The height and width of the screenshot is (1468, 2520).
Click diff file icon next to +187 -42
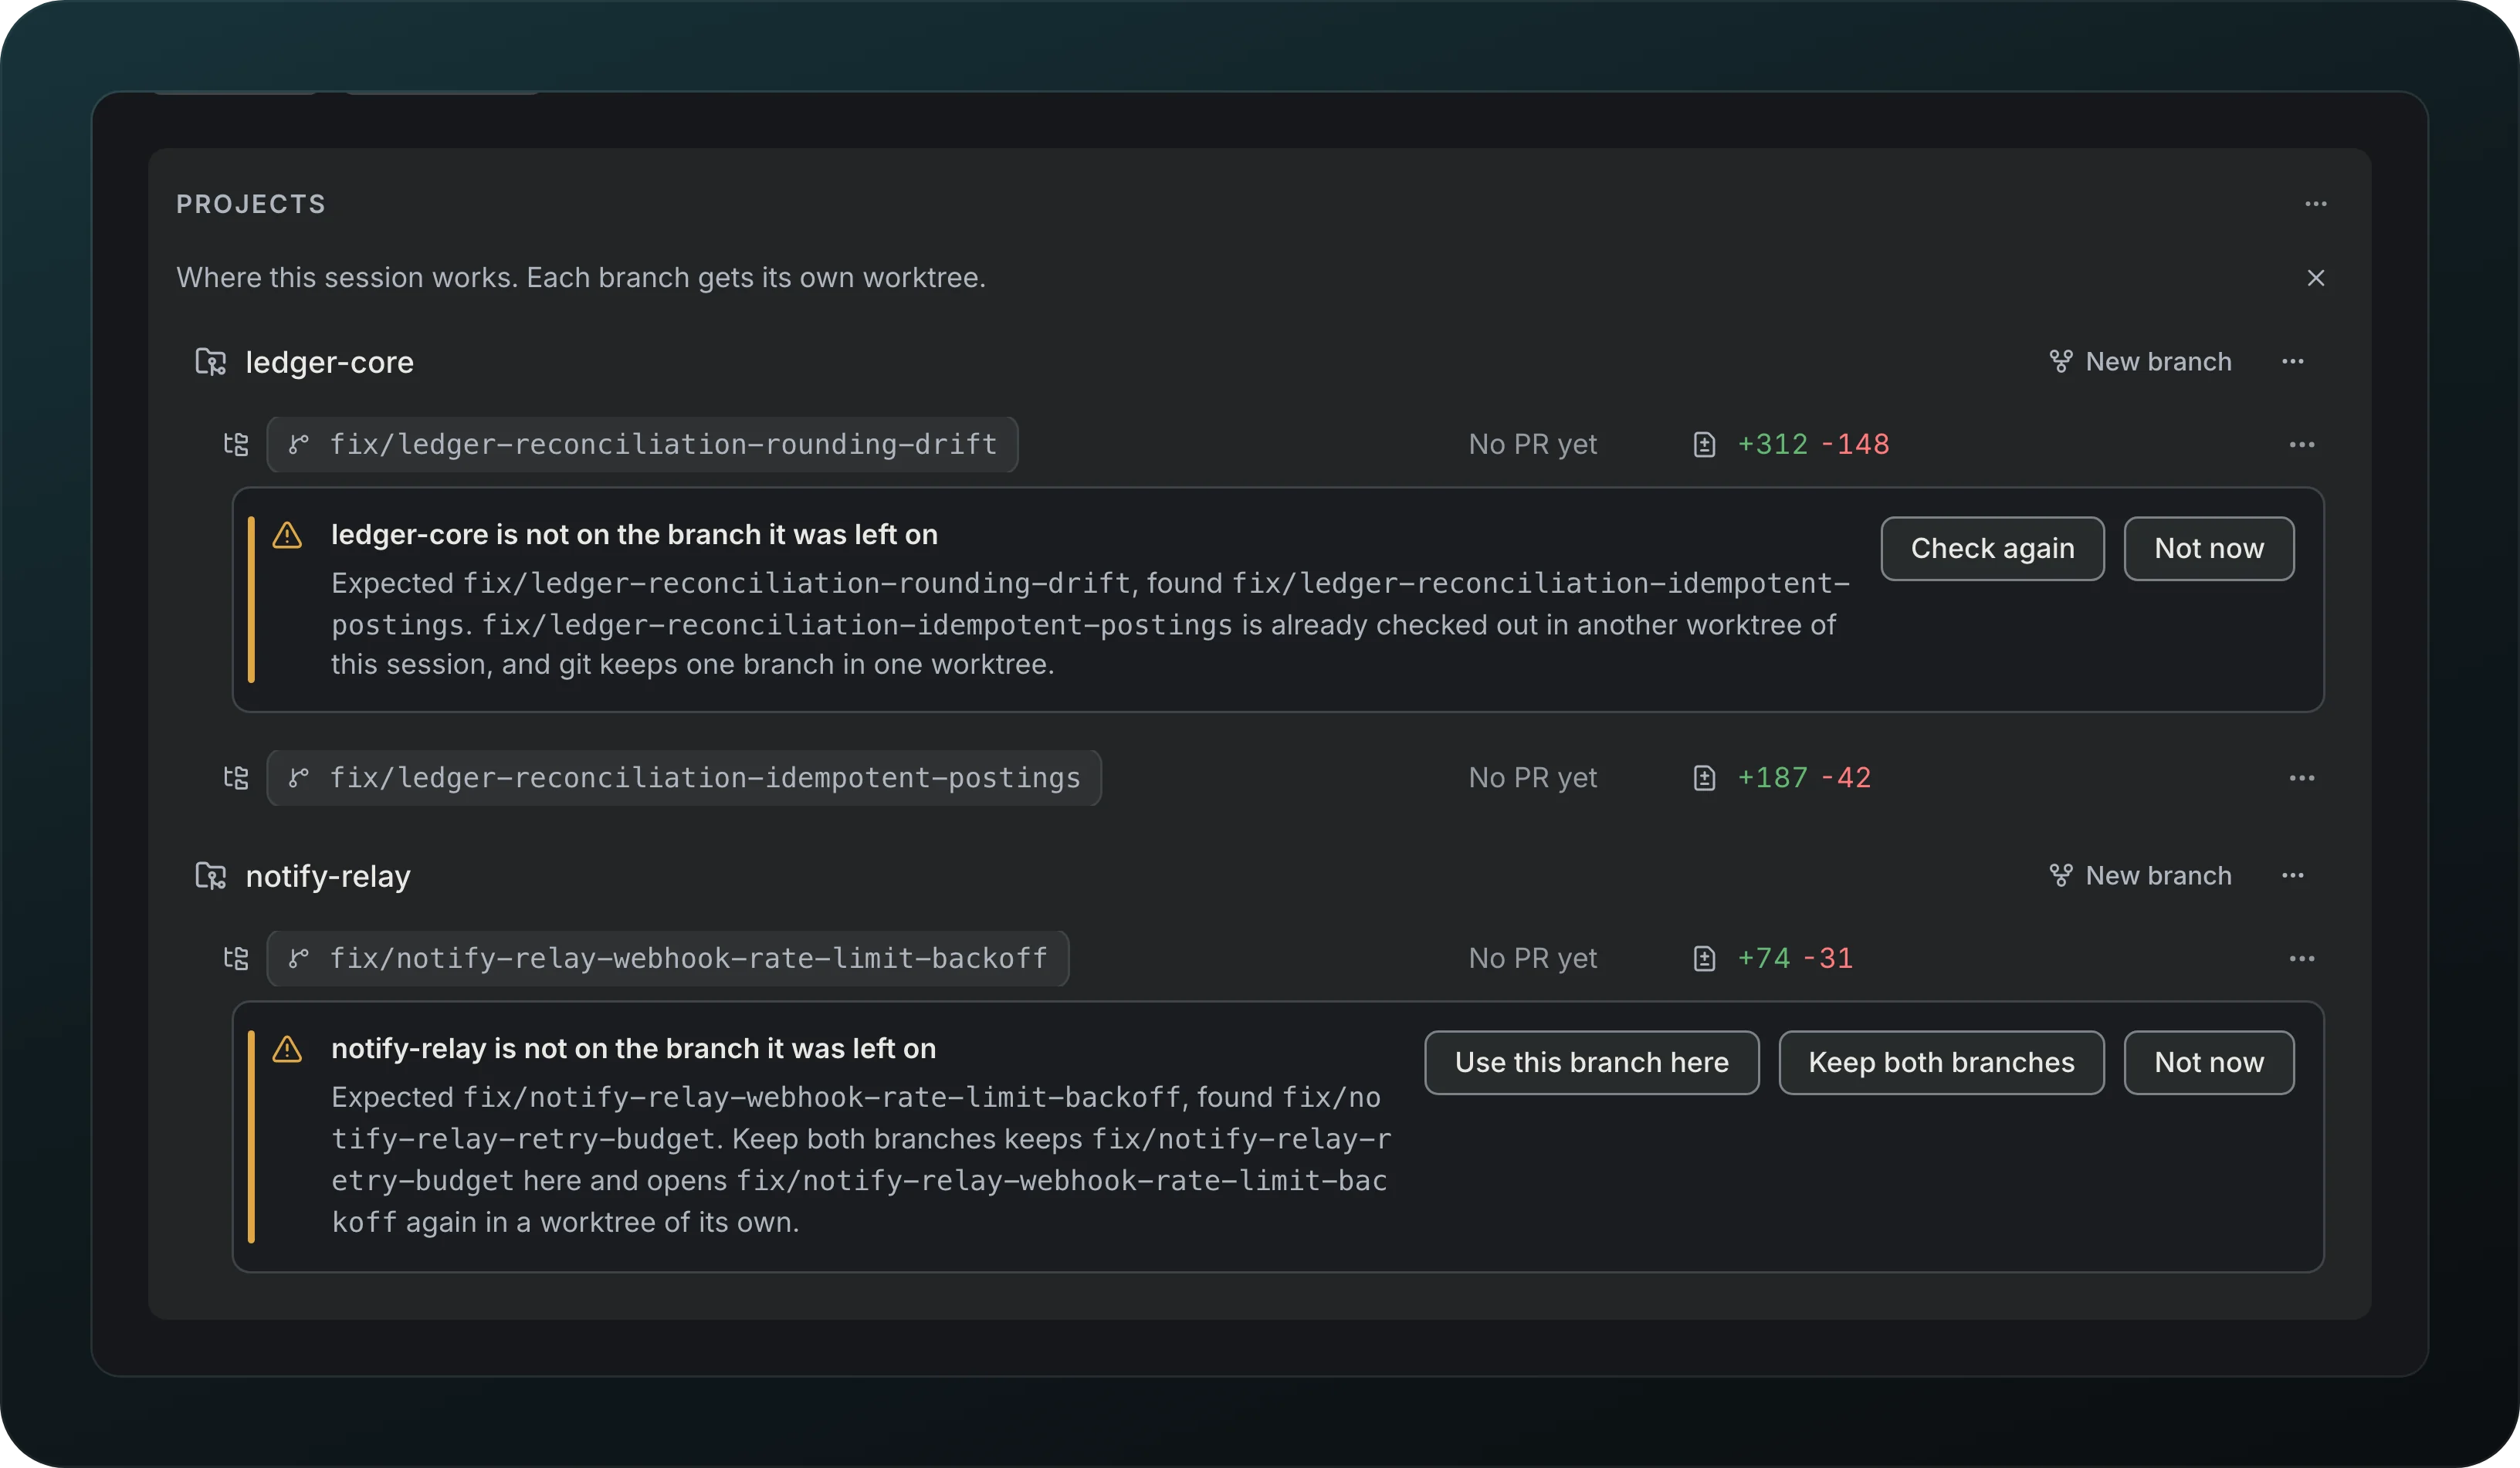1704,778
